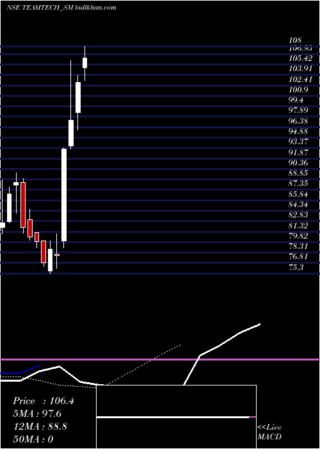Click the 84.34 price axis label
Image resolution: width=320 pixels, height=449 pixels.
point(298,205)
